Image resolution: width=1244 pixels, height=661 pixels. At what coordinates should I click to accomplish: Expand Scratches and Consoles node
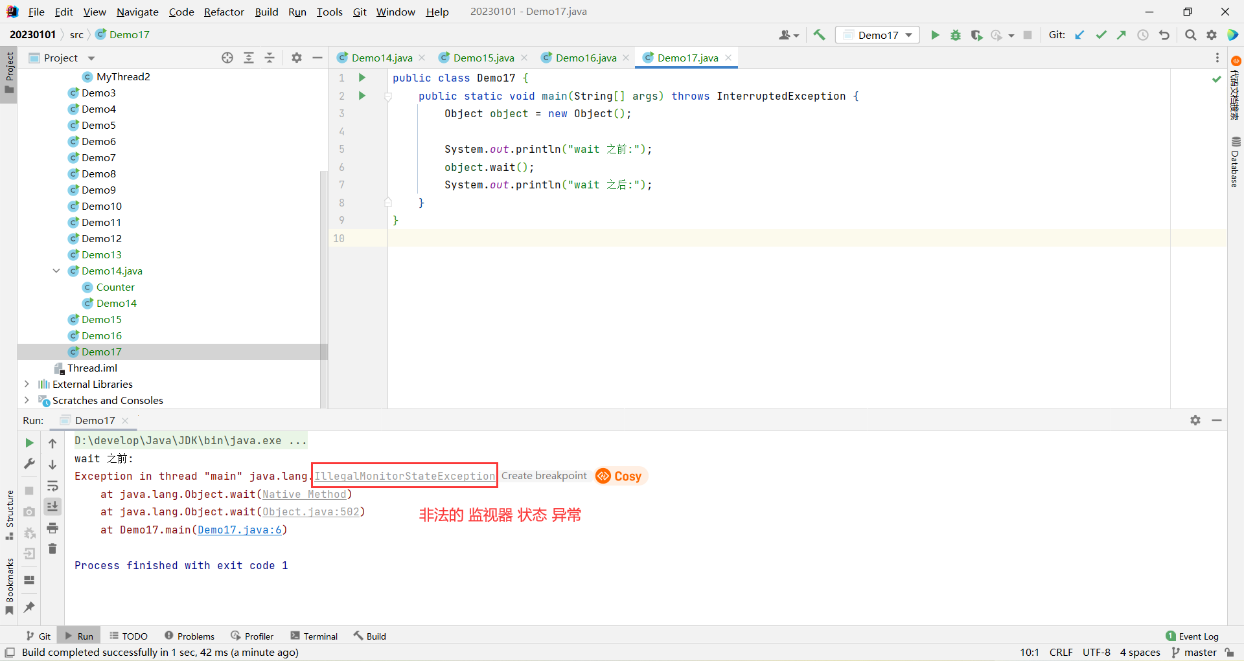27,401
